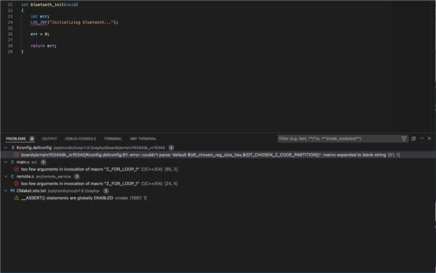This screenshot has height=273, width=436.
Task: Click the file icon beside Kconfig.defconfig
Action: pos(13,147)
